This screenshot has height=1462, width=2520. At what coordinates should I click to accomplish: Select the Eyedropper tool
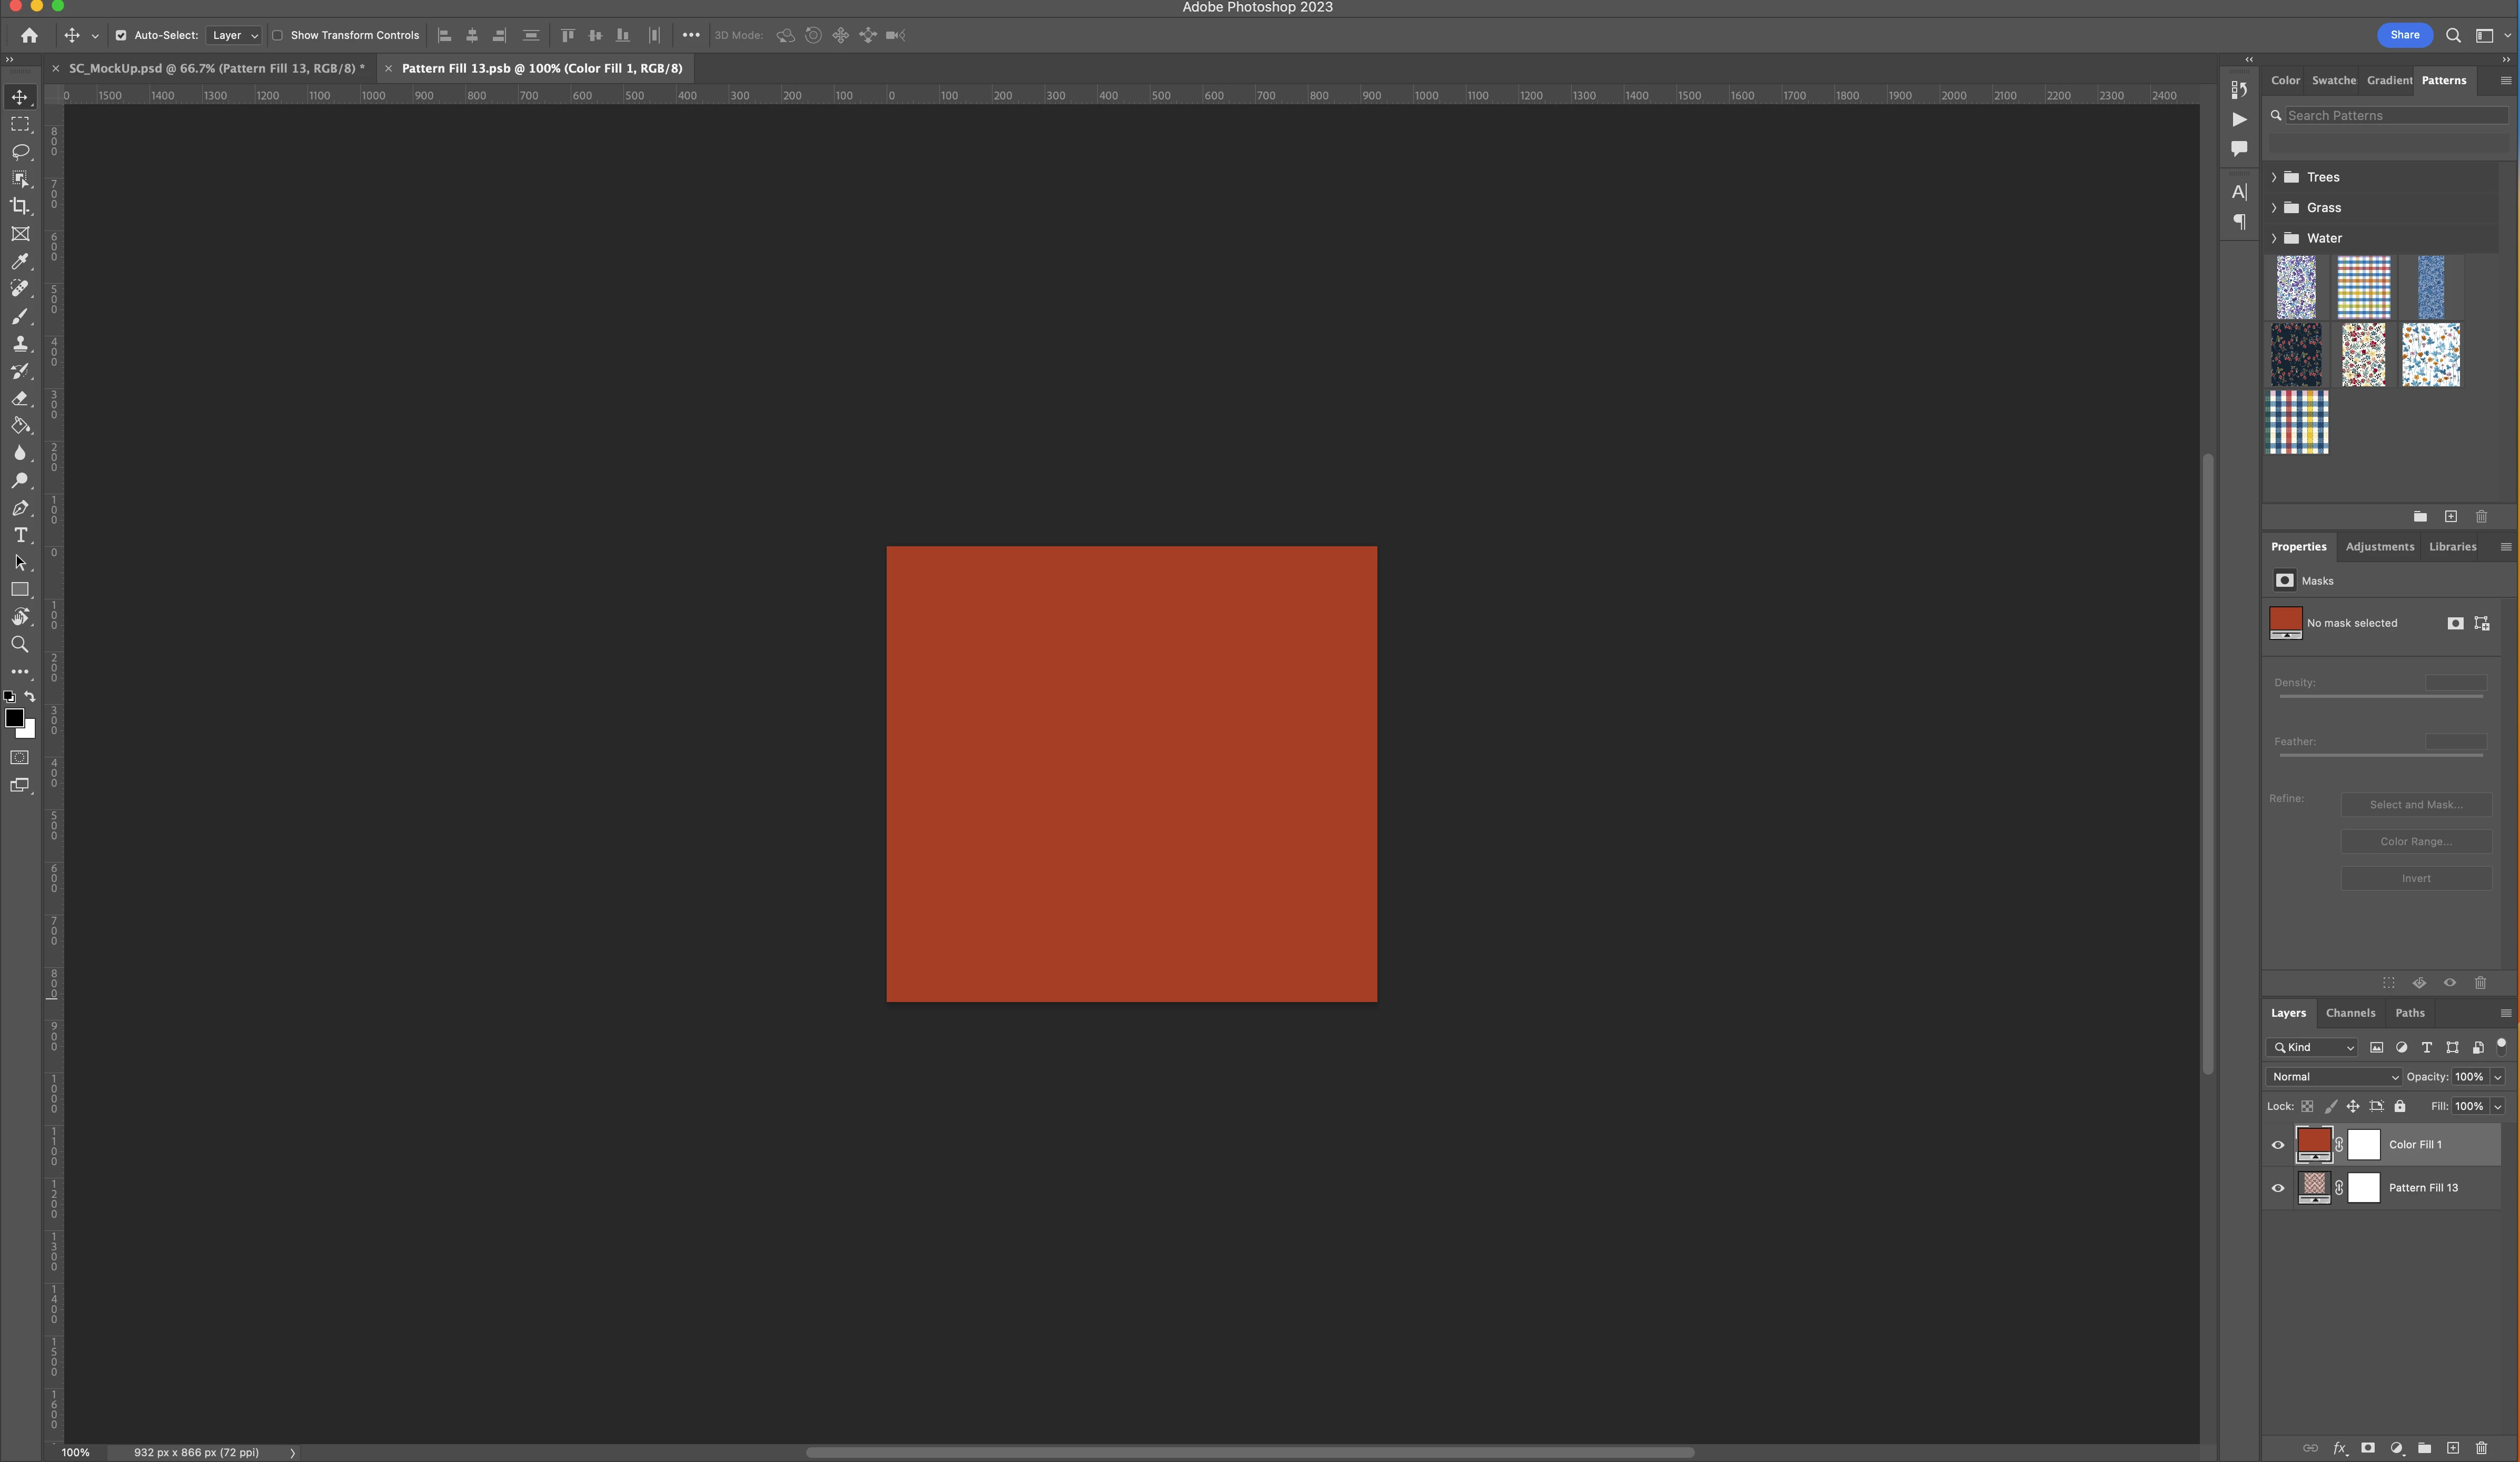click(20, 261)
